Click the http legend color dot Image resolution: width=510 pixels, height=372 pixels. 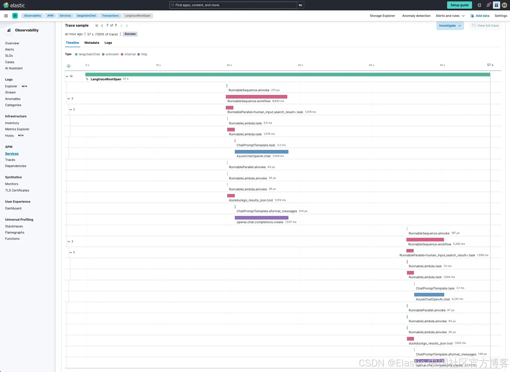click(138, 54)
